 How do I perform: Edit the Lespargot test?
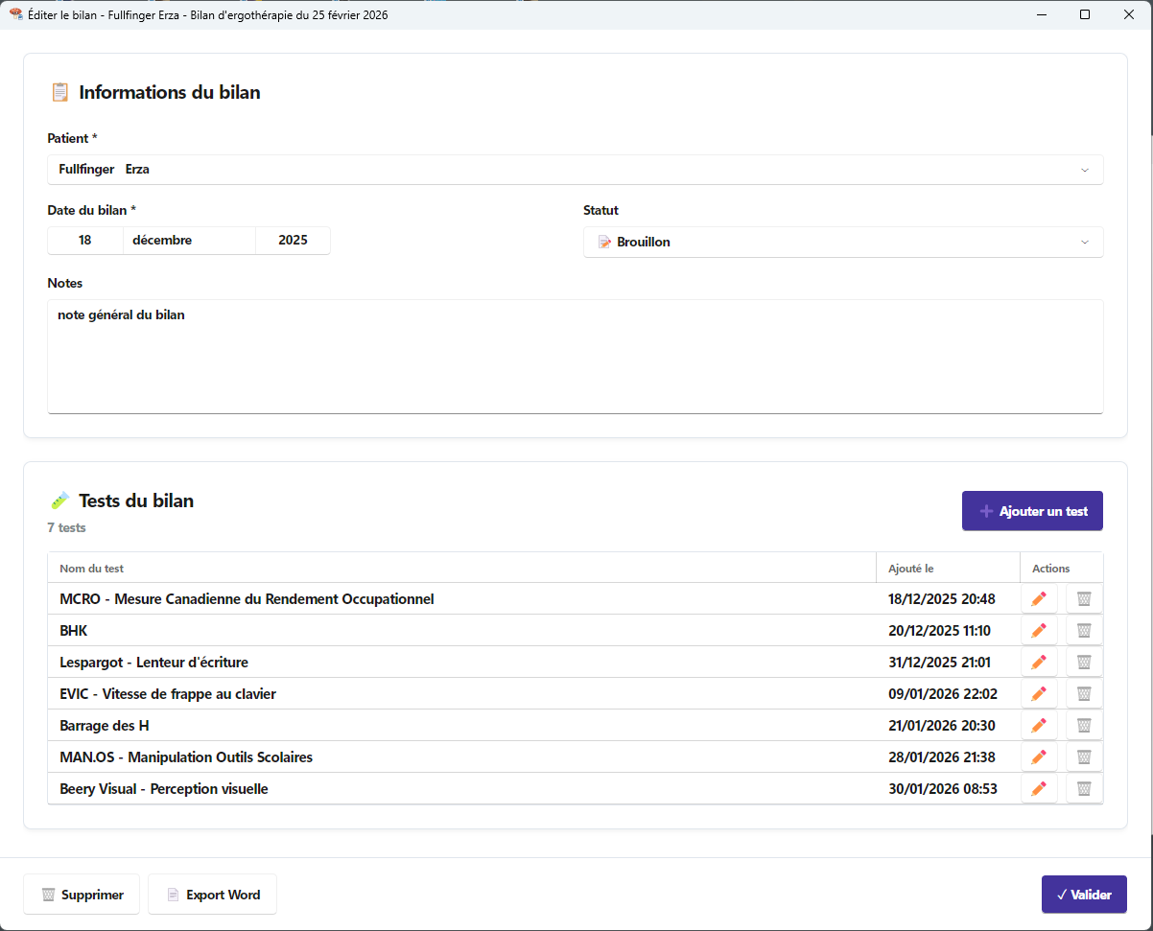(1039, 663)
